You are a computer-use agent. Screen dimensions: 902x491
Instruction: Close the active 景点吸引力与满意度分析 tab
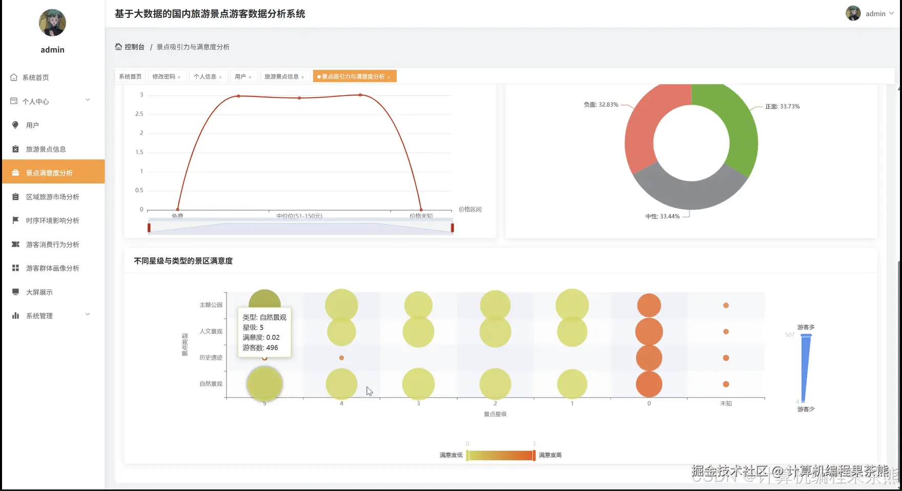point(389,77)
